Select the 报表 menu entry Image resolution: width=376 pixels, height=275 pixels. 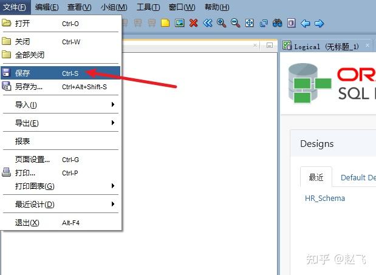(60, 141)
